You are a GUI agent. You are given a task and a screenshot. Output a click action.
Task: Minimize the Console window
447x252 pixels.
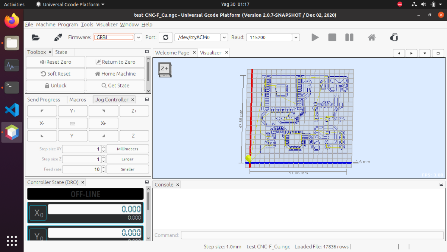tap(441, 185)
